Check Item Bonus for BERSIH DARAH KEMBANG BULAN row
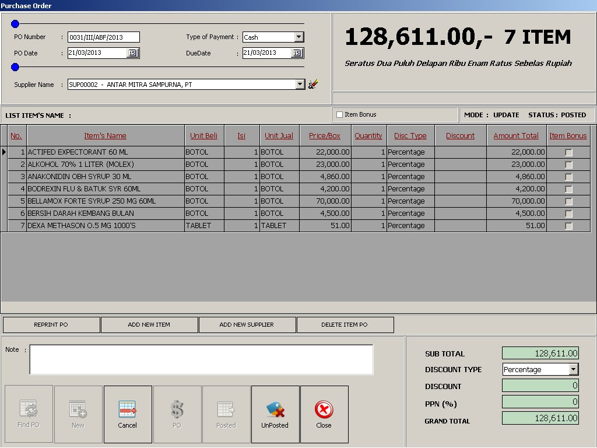Image resolution: width=597 pixels, height=448 pixels. pos(568,213)
